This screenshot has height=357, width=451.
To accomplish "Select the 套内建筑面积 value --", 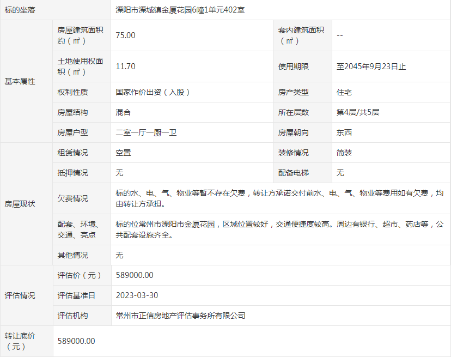I will point(340,35).
